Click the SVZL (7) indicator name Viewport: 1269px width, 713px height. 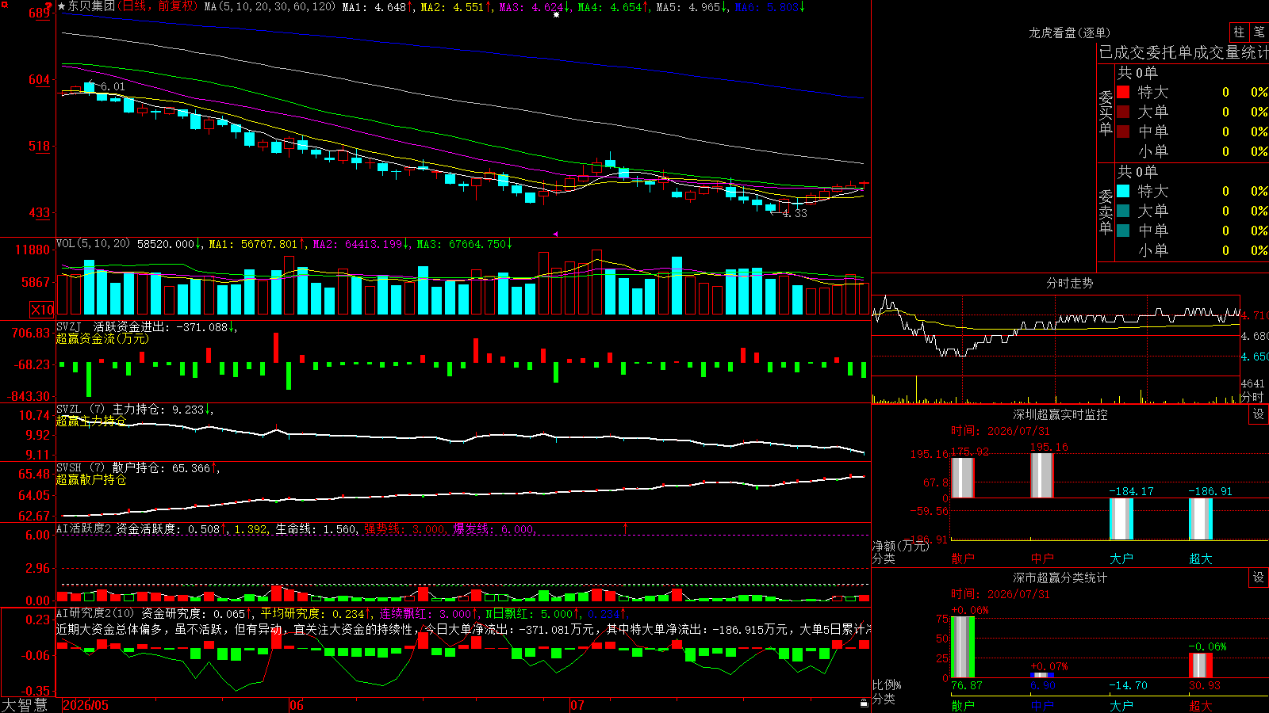[80, 409]
